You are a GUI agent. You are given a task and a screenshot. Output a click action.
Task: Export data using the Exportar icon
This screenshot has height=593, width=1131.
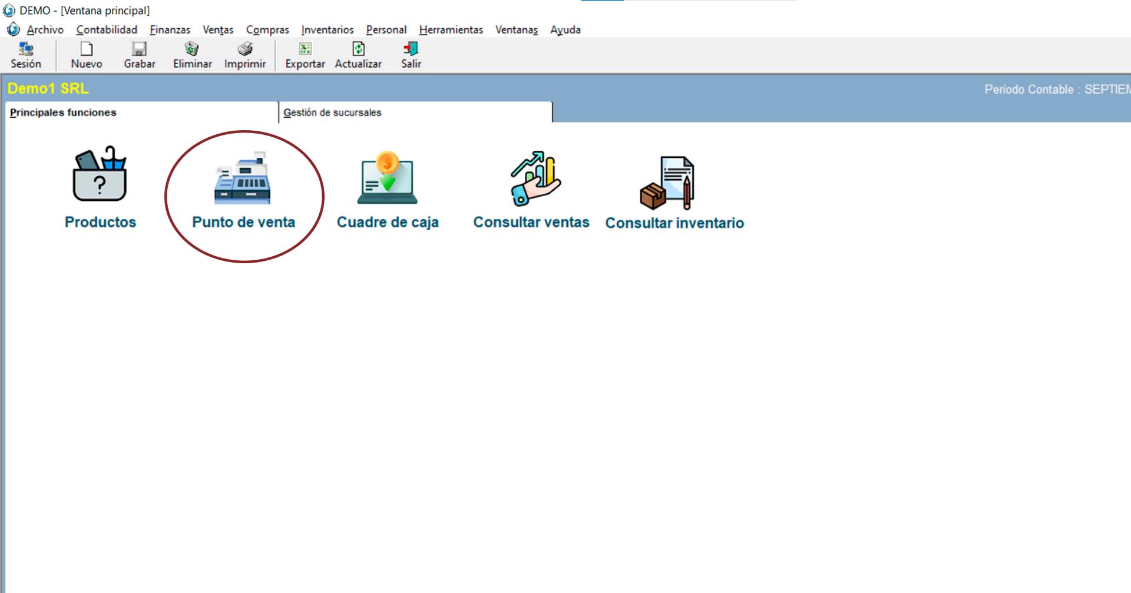(305, 49)
